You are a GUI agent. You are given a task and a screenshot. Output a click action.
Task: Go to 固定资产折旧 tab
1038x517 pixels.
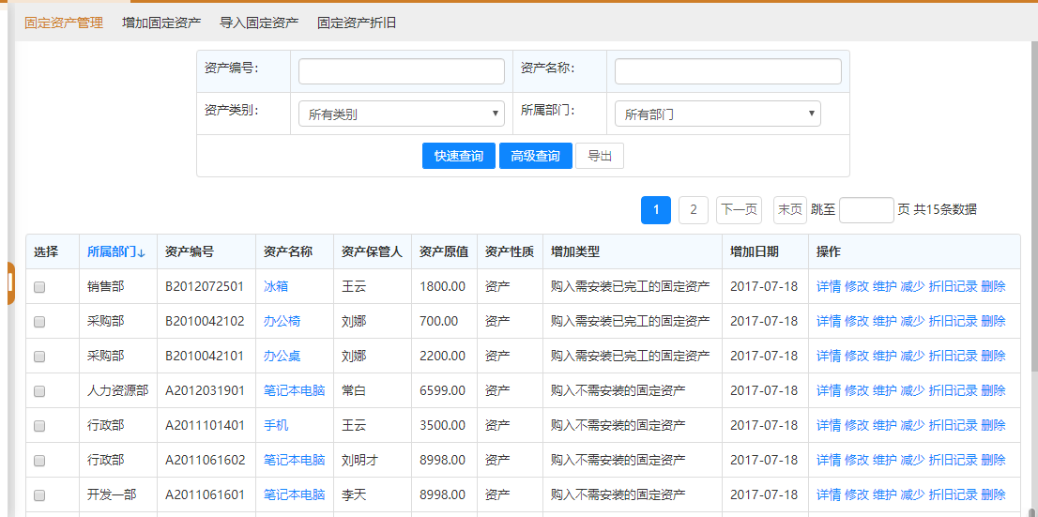357,23
